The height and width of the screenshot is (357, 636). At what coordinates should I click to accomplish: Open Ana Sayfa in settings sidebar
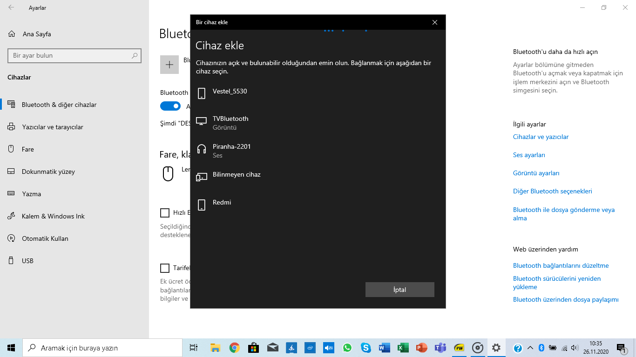(x=74, y=34)
